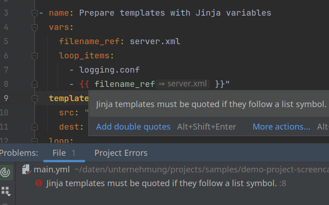
Task: Click the red error icon beside Jinja warning
Action: (x=39, y=183)
